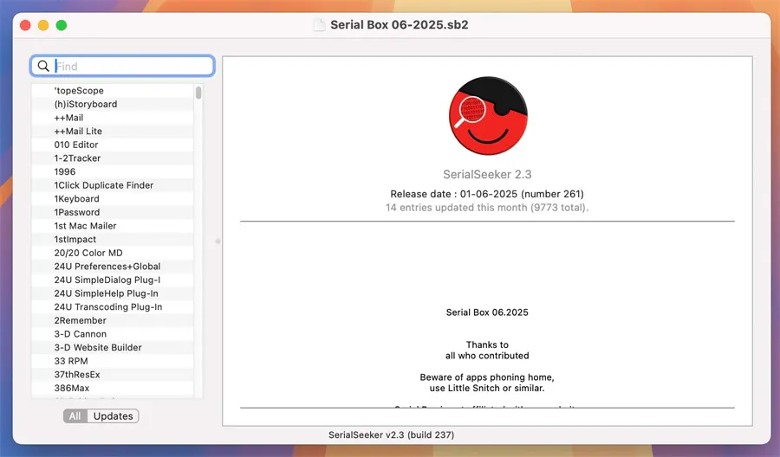
Task: Pick 1Click Duplicate Finder entry
Action: pyautogui.click(x=104, y=185)
